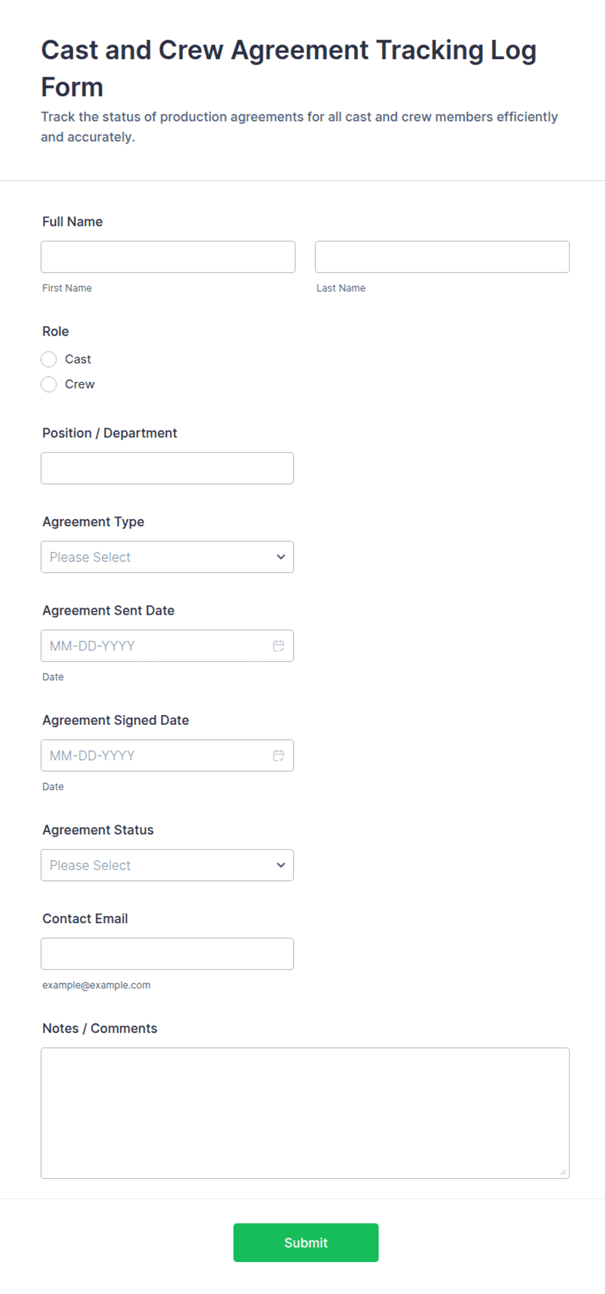Open calendar picker for Agreement Sent Date
The width and height of the screenshot is (605, 1294).
[x=278, y=645]
